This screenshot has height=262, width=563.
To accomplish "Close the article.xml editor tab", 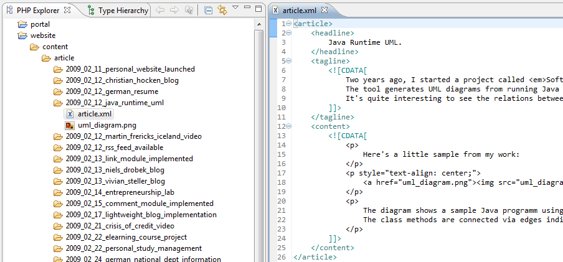I will pyautogui.click(x=324, y=10).
